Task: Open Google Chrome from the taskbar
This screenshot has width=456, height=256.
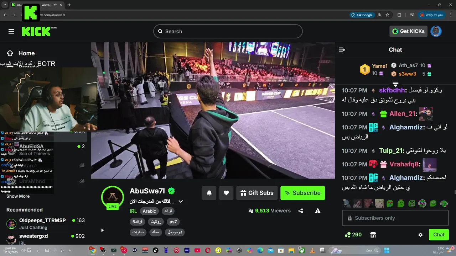Action: 93,250
